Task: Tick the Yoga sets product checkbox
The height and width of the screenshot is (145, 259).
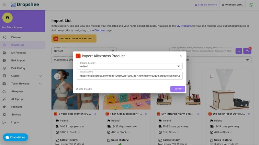Action: tap(57, 76)
